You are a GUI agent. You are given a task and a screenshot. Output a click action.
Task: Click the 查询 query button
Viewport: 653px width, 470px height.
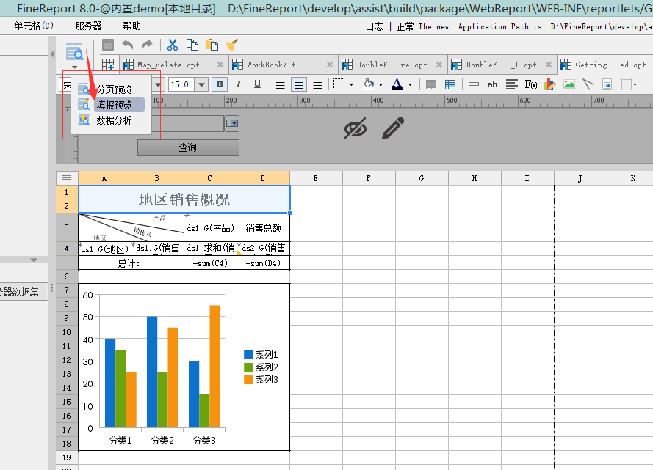coord(188,147)
